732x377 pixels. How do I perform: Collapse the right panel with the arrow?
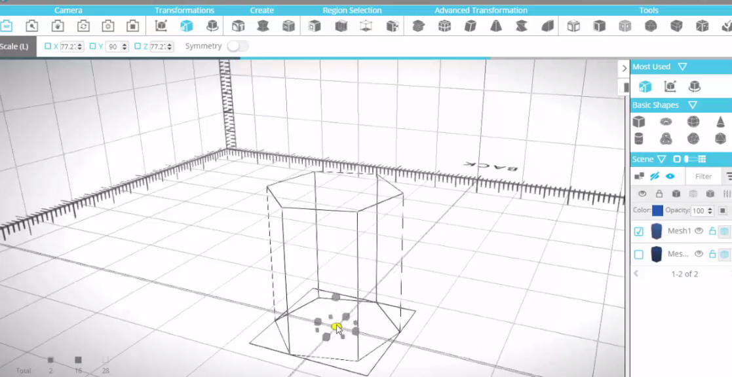pos(624,69)
